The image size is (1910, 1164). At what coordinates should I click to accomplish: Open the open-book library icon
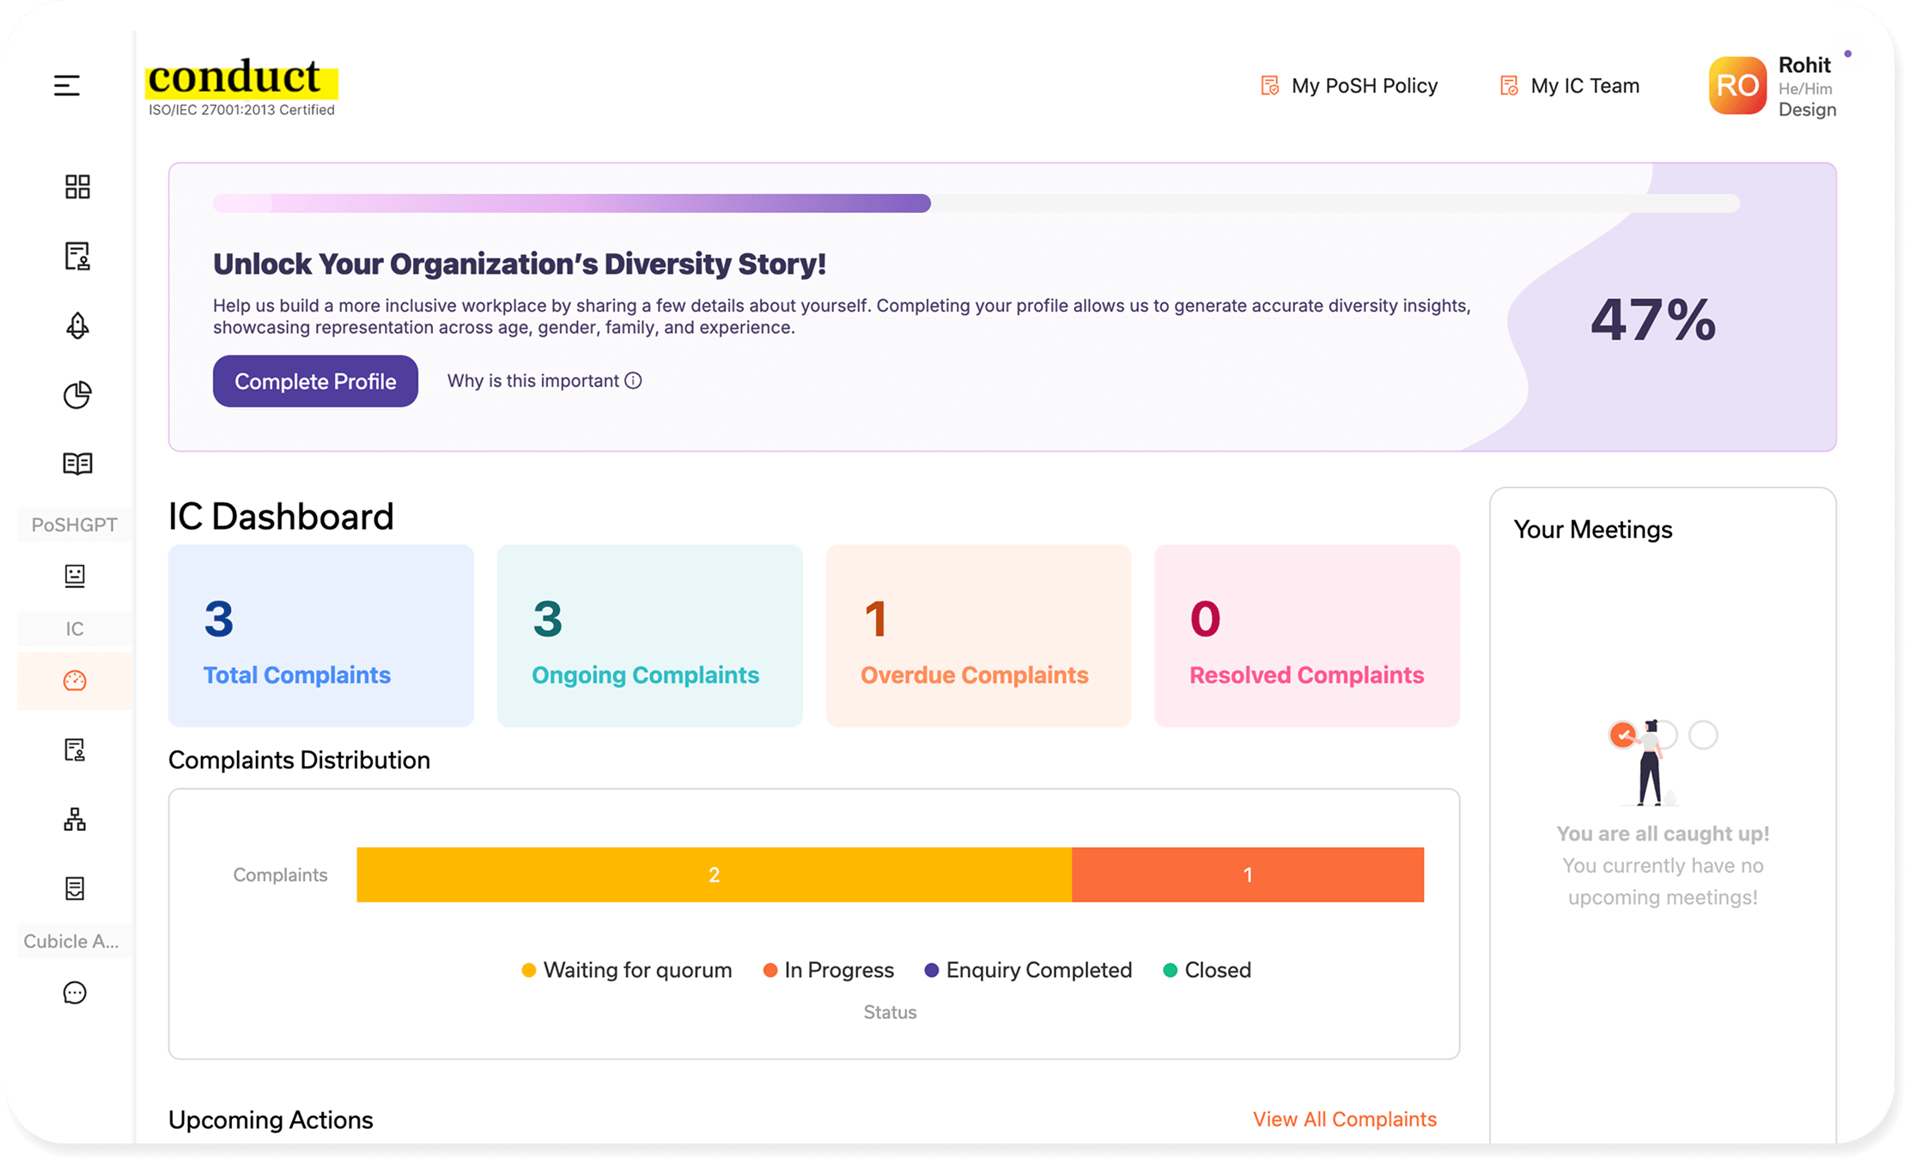tap(77, 464)
